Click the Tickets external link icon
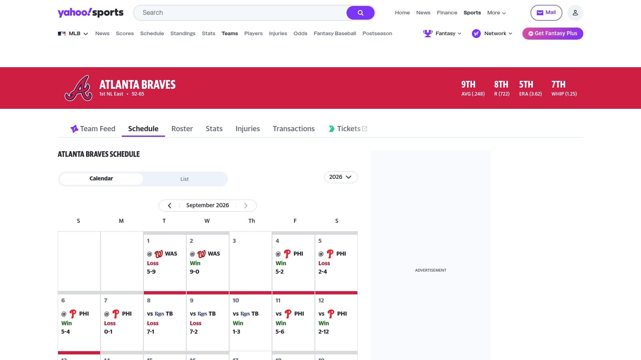Image resolution: width=641 pixels, height=360 pixels. [x=365, y=129]
